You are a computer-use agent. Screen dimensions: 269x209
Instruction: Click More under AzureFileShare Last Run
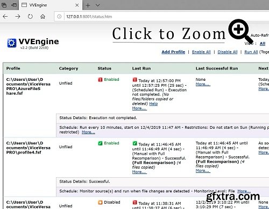tap(139, 108)
